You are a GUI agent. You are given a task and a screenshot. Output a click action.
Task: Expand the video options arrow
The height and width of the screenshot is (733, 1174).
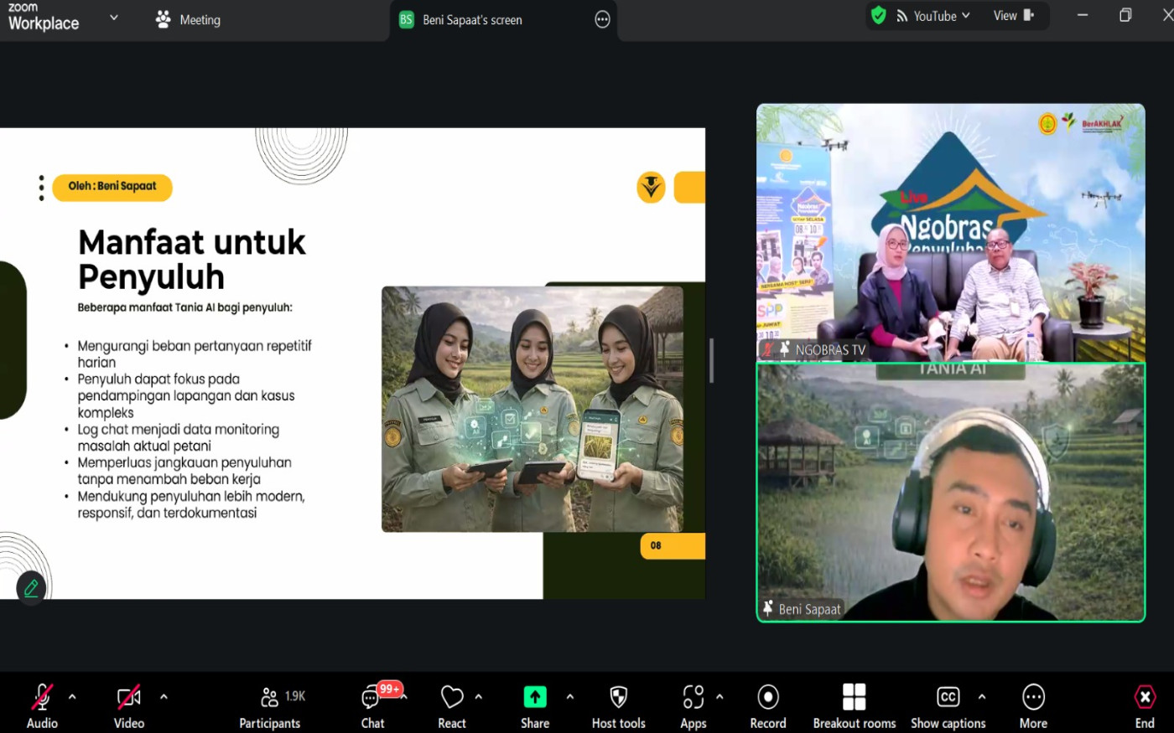click(164, 696)
